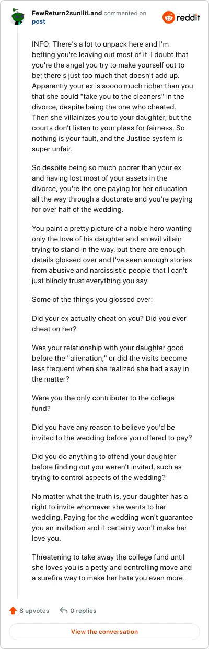Click the "commented on" header text

(125, 14)
